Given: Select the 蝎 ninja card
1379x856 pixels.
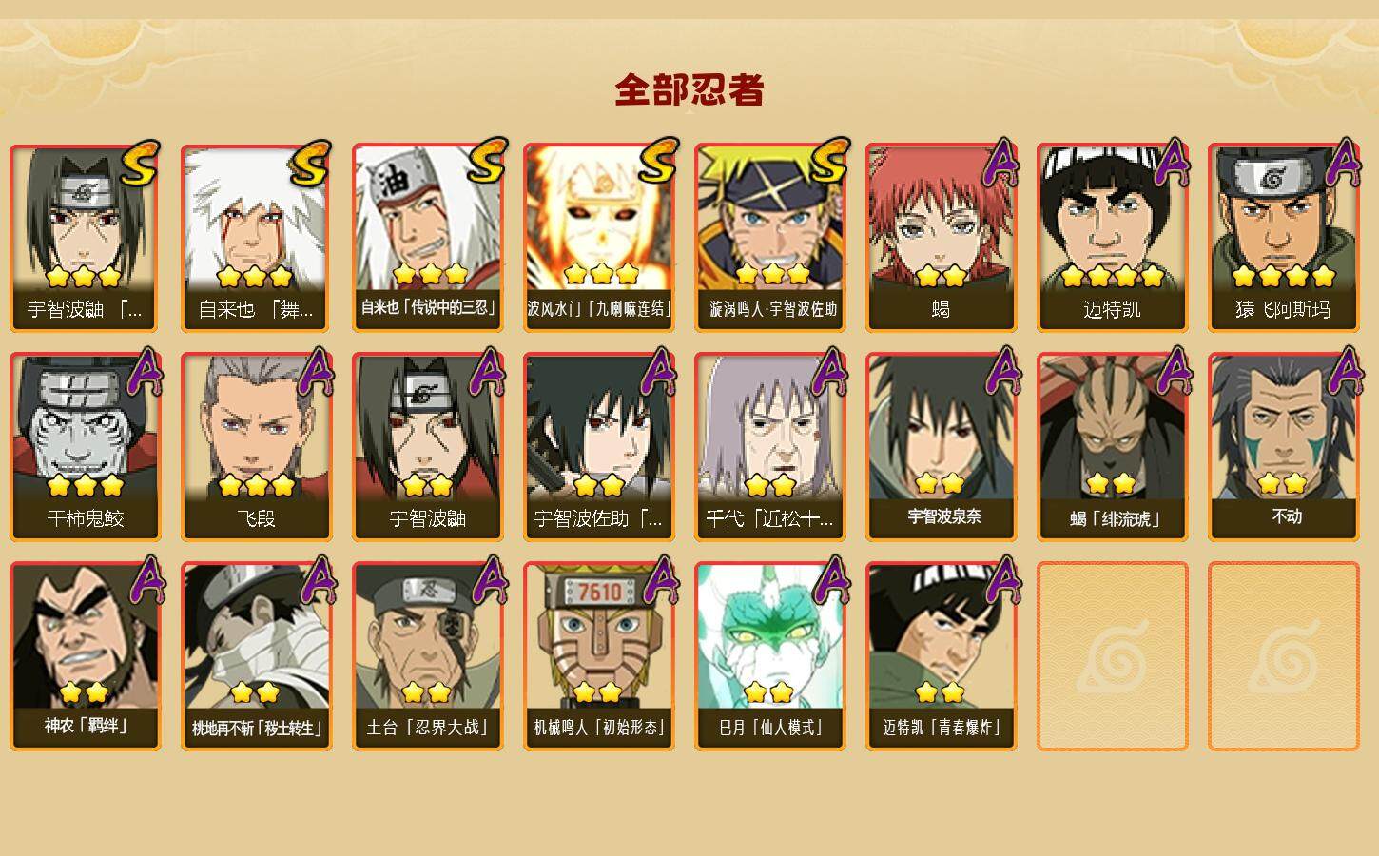Looking at the screenshot, I should pyautogui.click(x=941, y=238).
